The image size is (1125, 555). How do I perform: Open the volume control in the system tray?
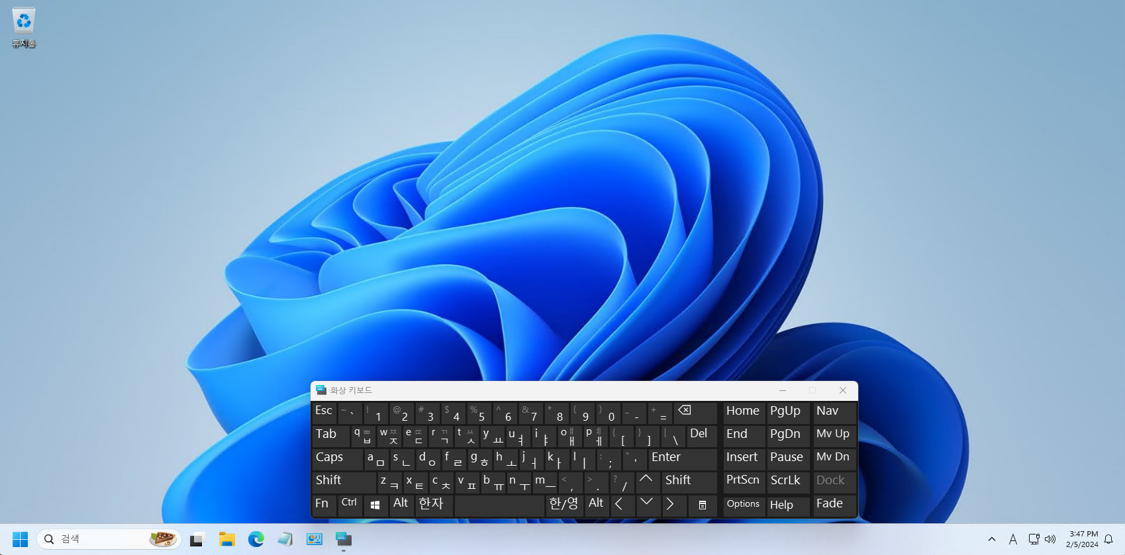(1050, 539)
